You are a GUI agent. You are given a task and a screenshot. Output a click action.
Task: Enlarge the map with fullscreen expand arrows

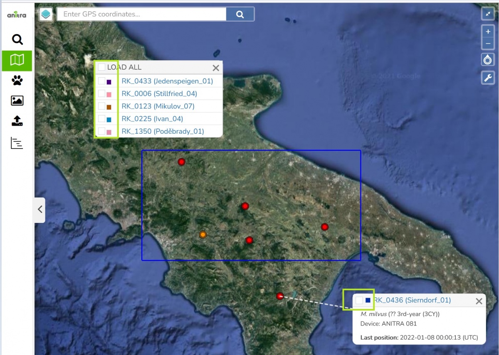pos(488,14)
